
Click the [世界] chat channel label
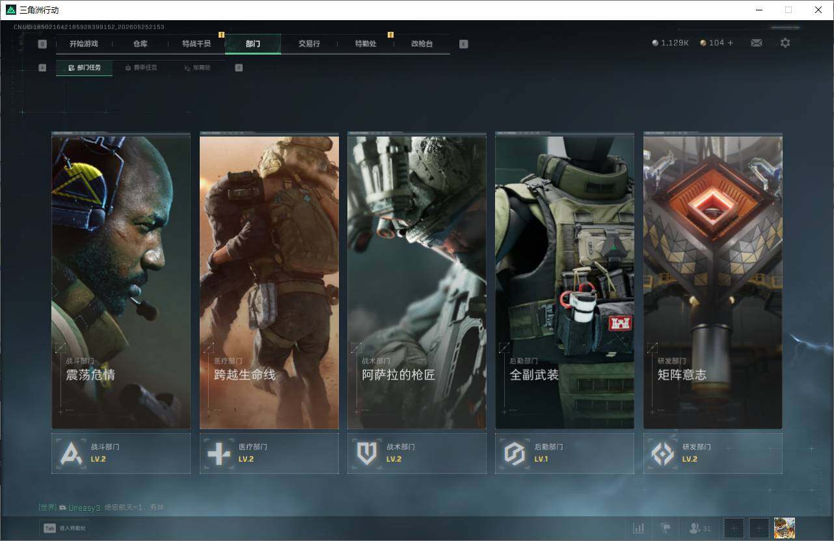click(47, 507)
